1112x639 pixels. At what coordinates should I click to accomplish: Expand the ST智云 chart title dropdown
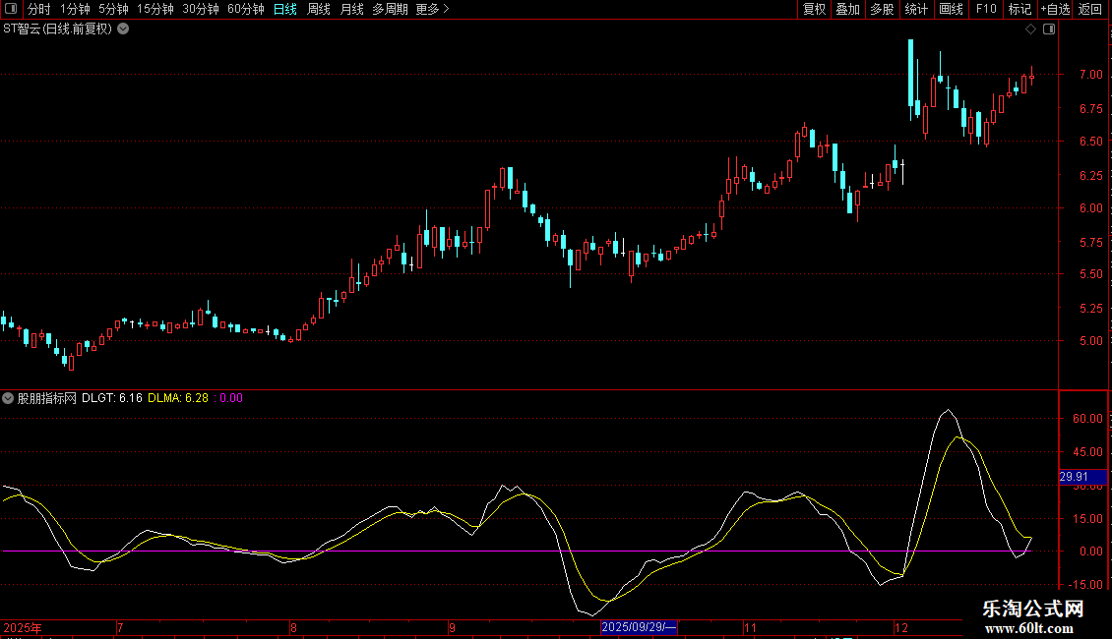123,29
